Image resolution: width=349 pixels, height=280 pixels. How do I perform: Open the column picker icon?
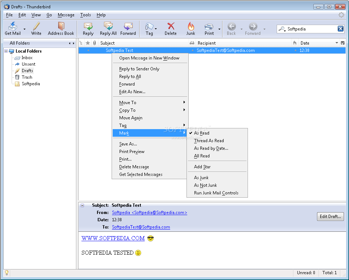click(x=343, y=43)
